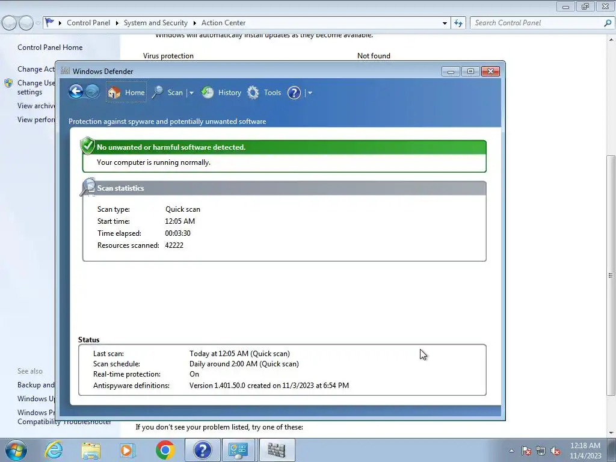Click the network tray icon
616x462 pixels.
click(x=541, y=451)
